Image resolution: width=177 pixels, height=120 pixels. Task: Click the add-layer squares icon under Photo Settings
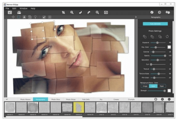tap(160, 37)
